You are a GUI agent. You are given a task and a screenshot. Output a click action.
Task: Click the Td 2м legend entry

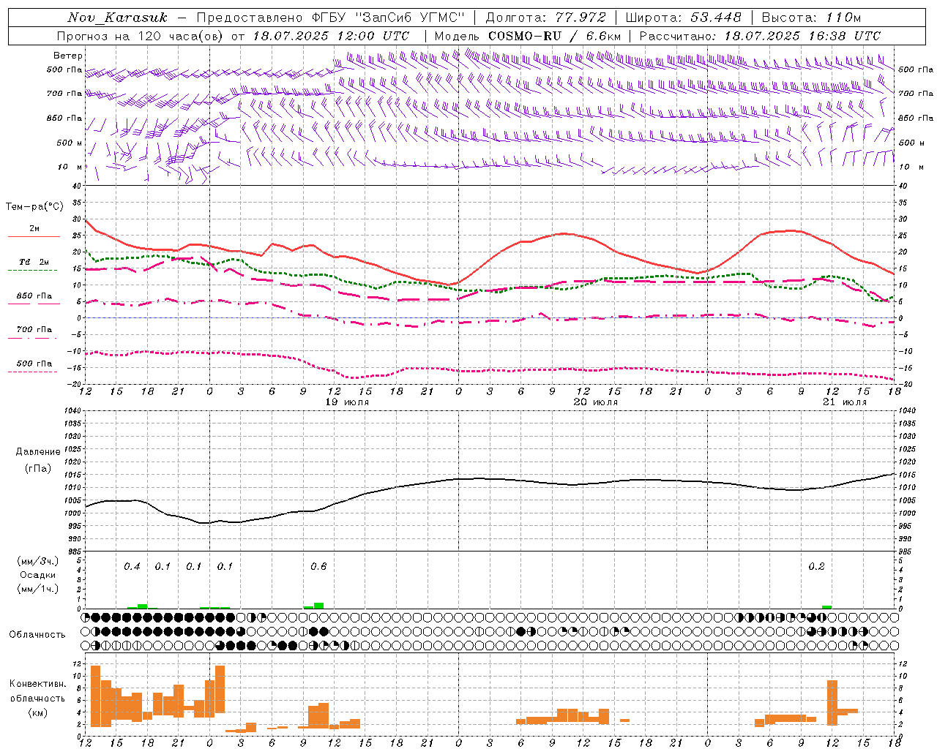click(x=34, y=262)
